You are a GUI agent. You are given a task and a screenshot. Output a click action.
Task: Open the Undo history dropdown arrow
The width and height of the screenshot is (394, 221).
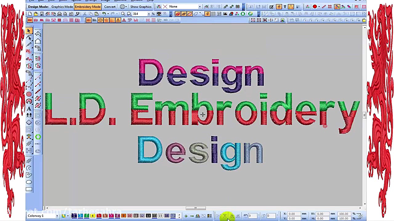pyautogui.click(x=107, y=14)
